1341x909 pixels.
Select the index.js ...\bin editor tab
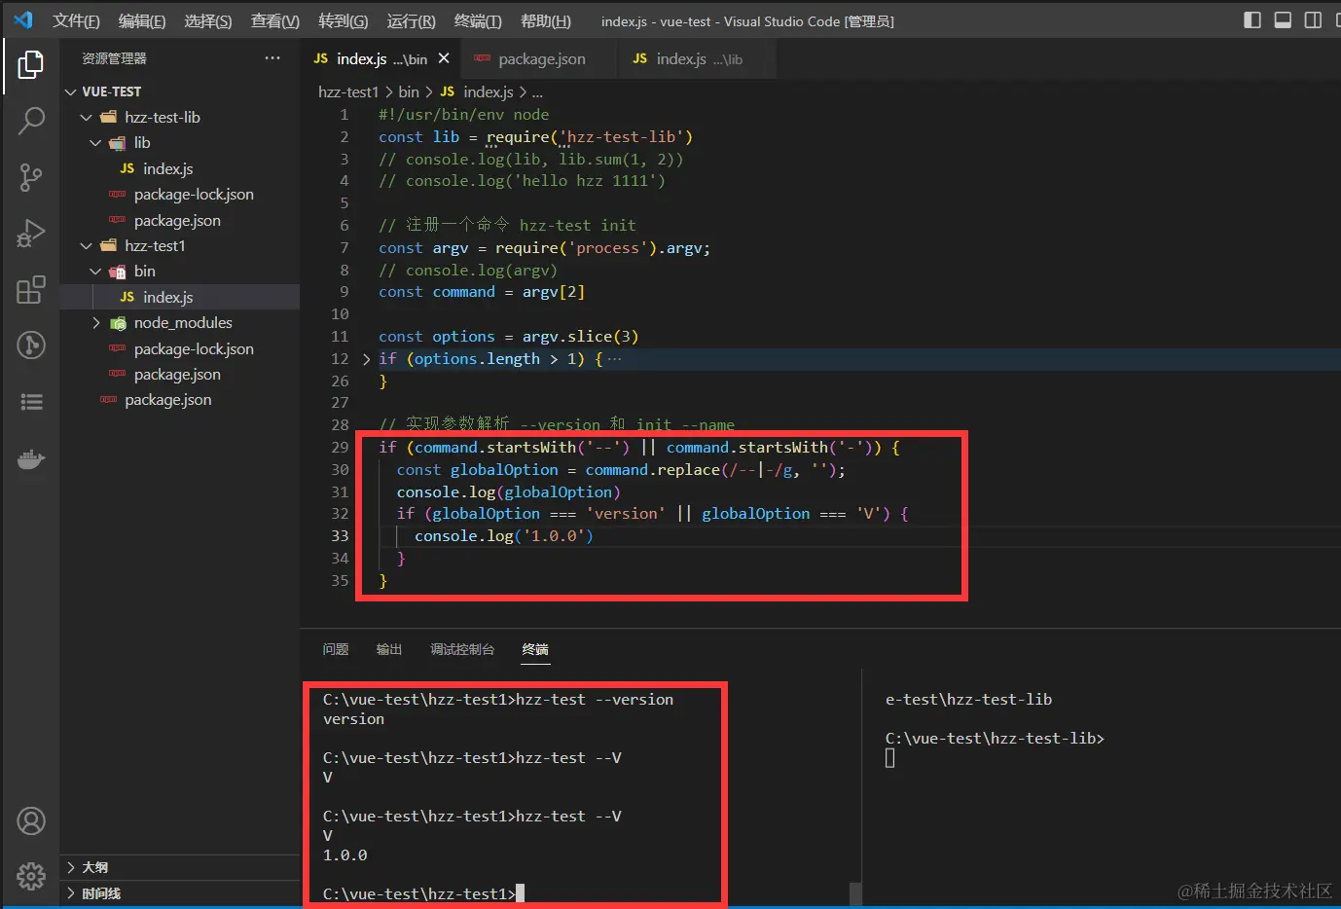(381, 59)
